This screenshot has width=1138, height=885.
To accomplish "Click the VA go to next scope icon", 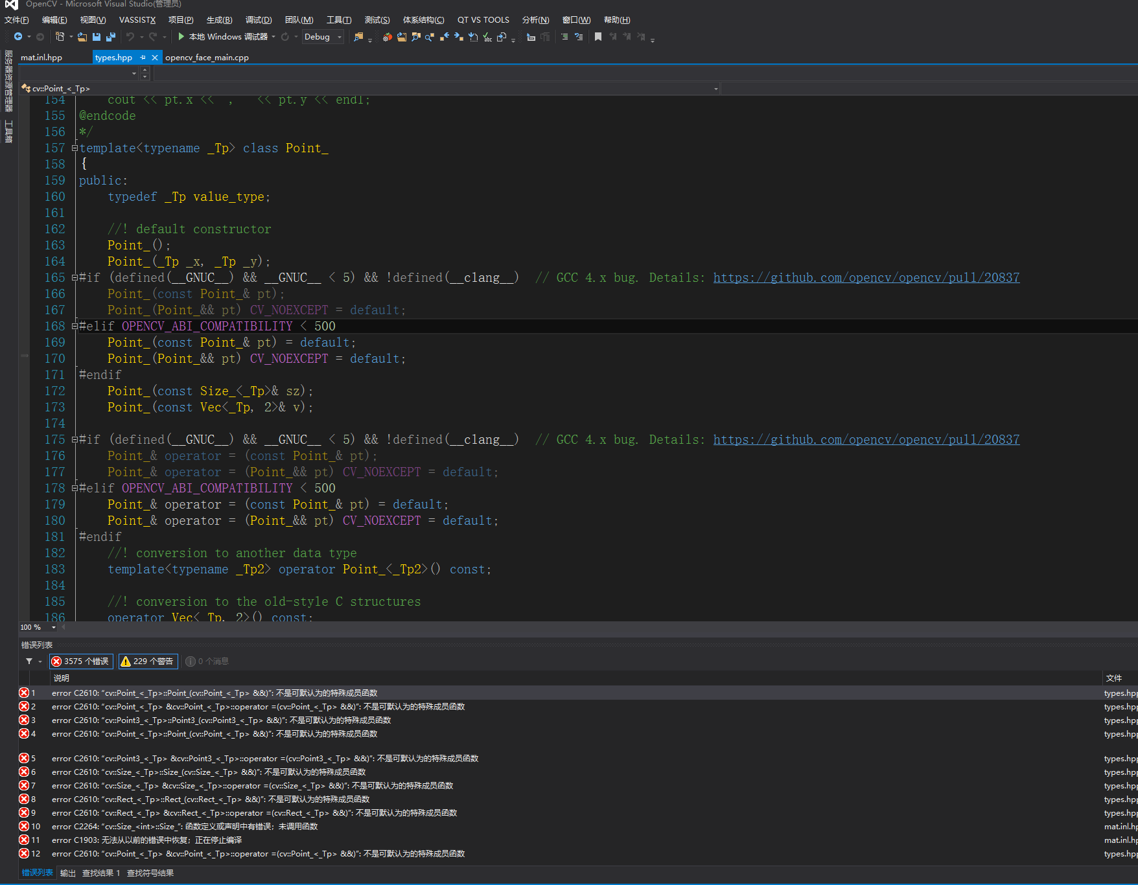I will click(459, 37).
